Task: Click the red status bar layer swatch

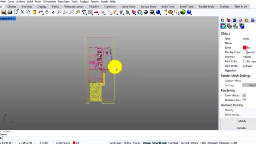Action: click(74, 143)
